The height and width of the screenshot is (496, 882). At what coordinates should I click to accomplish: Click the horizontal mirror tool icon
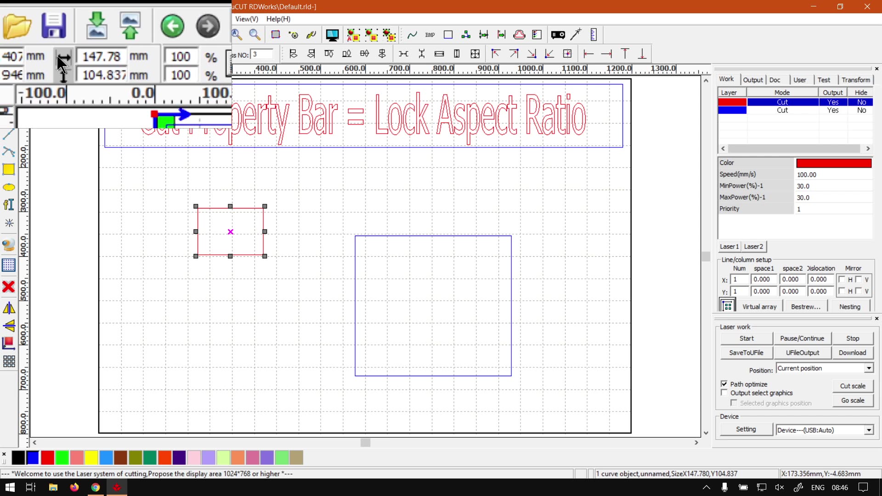click(x=9, y=308)
